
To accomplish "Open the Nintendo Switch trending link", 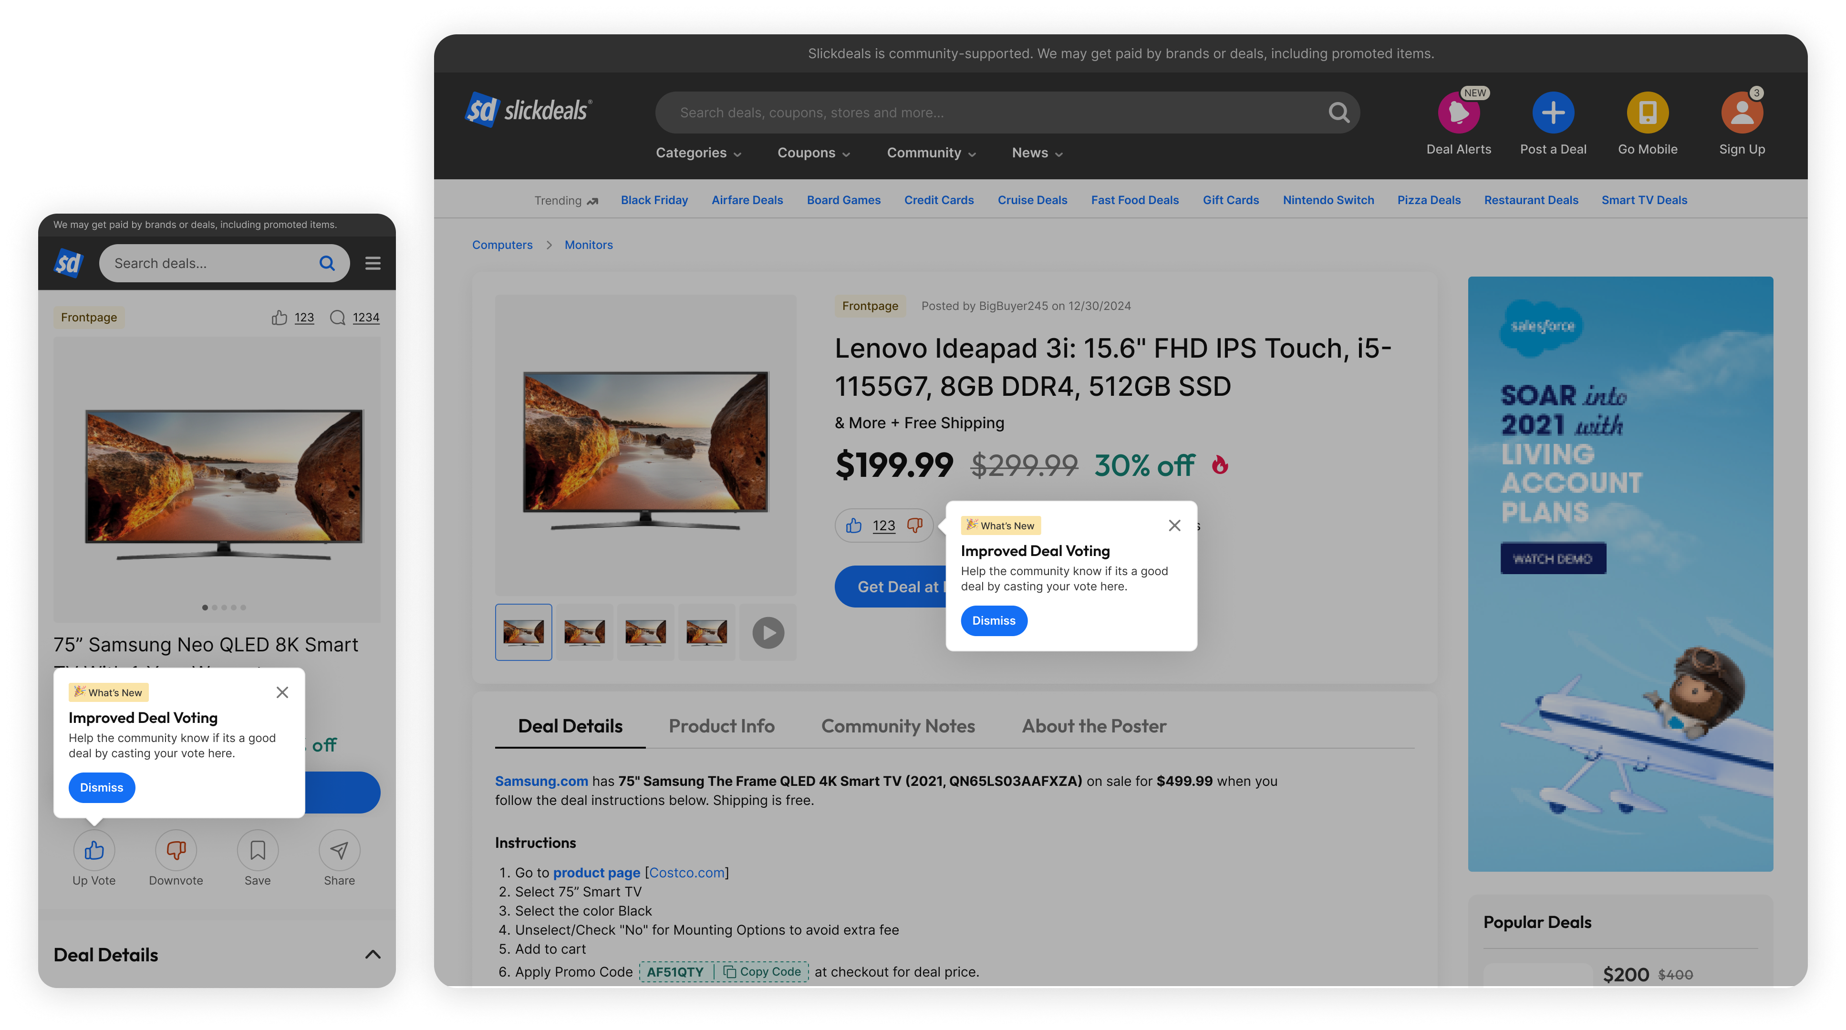I will [1328, 200].
